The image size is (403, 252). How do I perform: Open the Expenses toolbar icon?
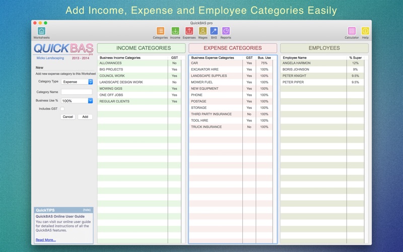tap(189, 31)
